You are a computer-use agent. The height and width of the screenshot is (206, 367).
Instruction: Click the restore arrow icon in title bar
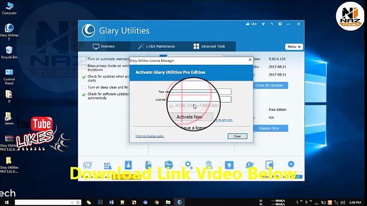pos(271,24)
